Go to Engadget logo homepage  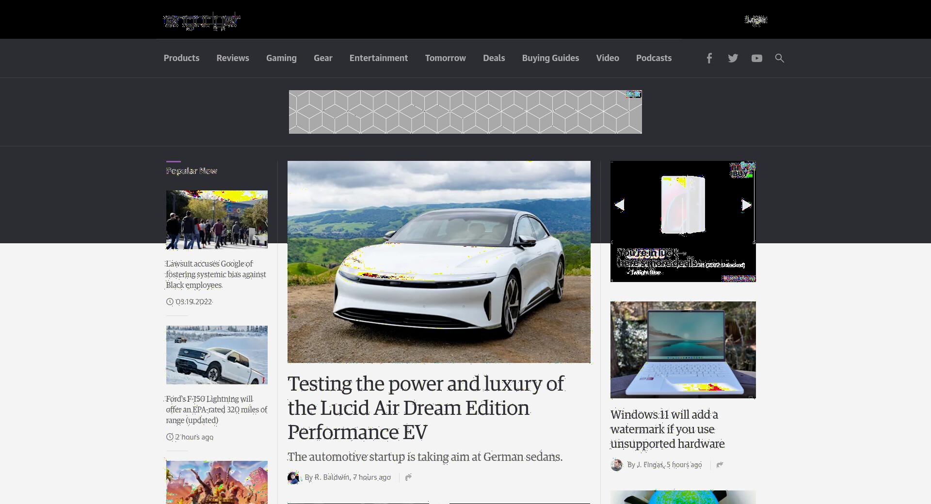click(x=202, y=20)
